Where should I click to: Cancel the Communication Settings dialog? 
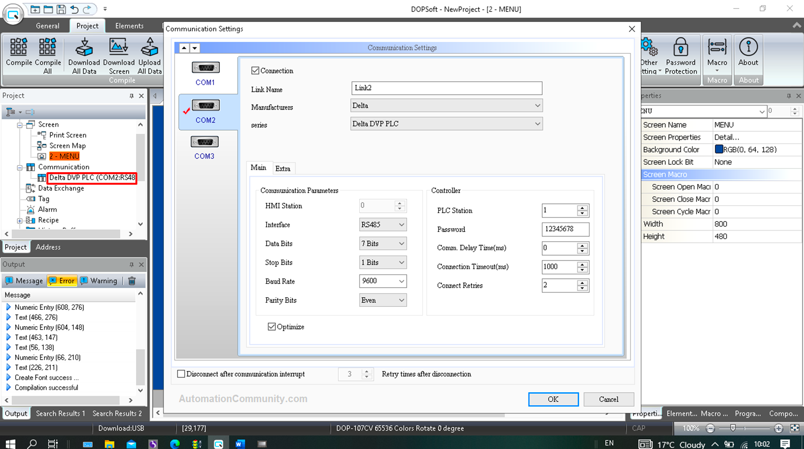[x=608, y=399]
